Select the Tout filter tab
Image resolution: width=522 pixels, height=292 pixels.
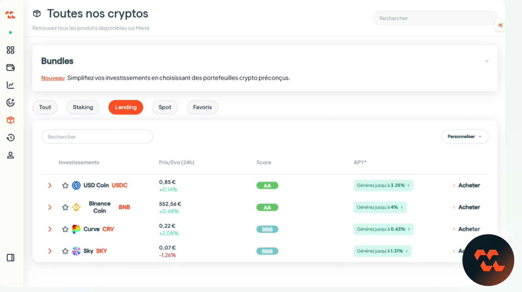45,107
